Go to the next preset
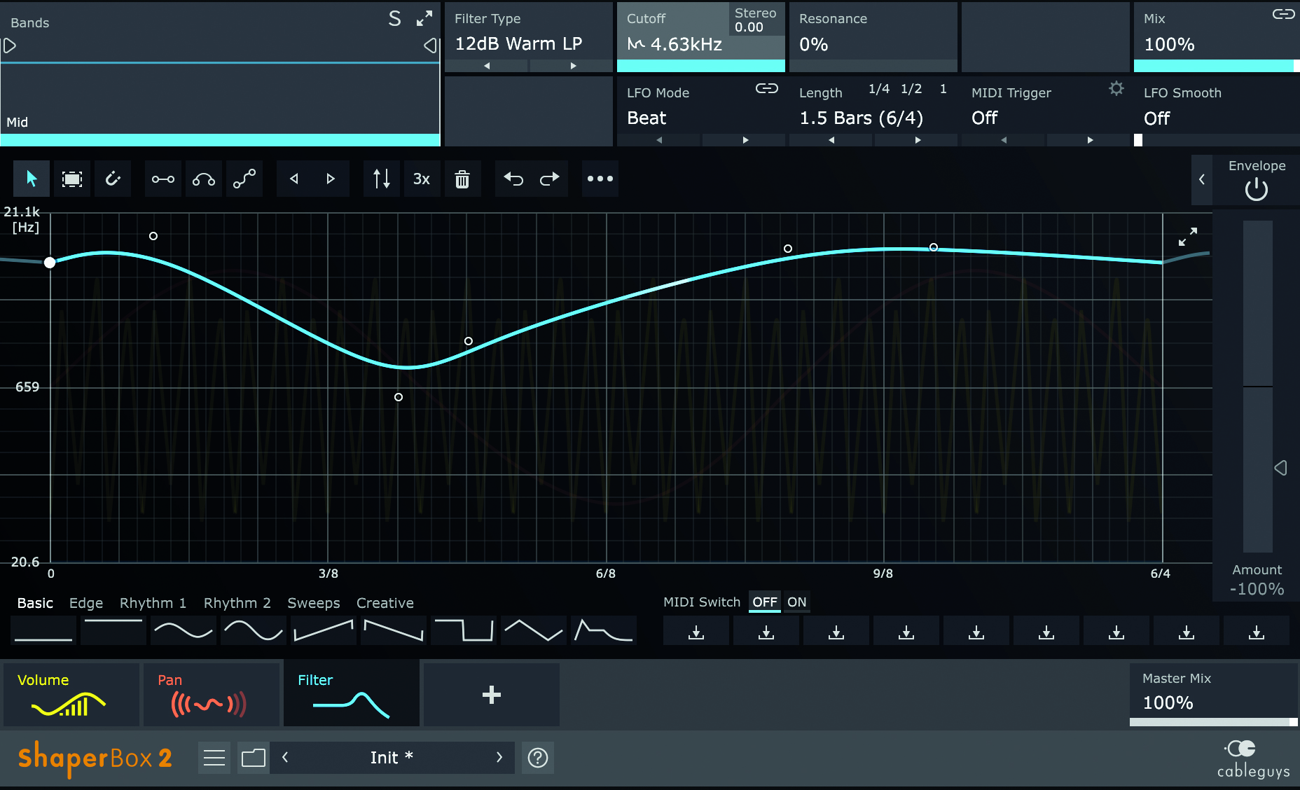 [x=499, y=757]
